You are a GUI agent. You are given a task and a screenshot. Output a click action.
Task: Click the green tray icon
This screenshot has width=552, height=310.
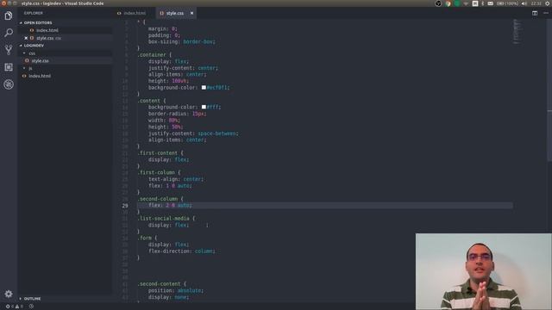(457, 3)
